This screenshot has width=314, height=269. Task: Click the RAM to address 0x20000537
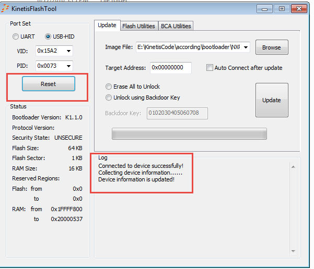click(66, 219)
